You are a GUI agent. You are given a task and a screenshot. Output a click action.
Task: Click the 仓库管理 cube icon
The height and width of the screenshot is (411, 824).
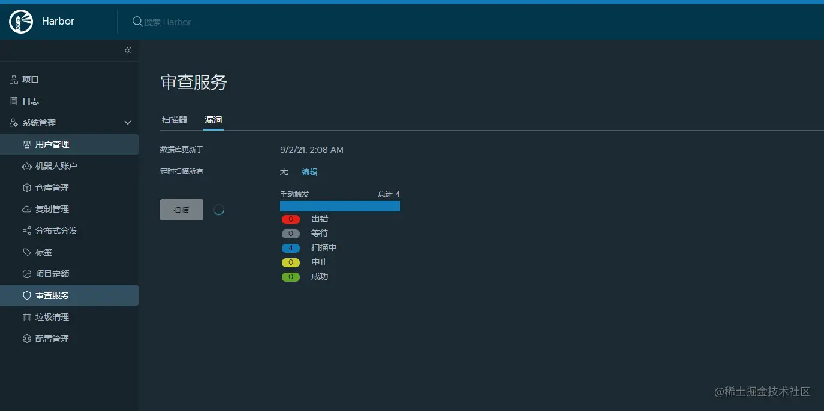[x=27, y=188]
